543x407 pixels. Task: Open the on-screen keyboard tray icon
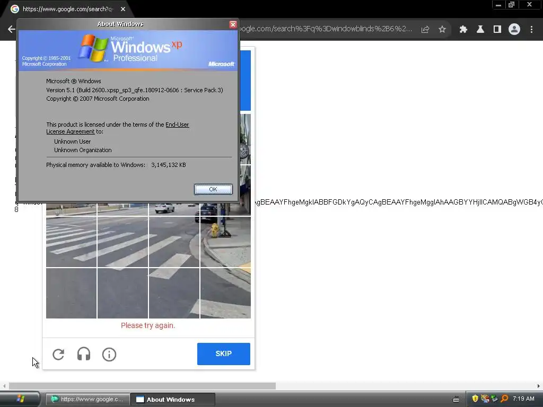pyautogui.click(x=456, y=400)
